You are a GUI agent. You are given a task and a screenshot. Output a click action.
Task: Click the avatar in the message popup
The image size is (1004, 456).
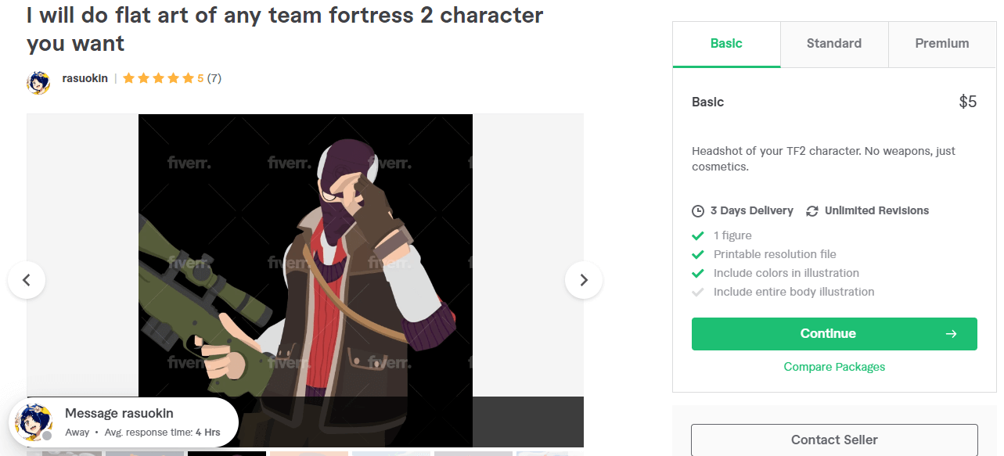[34, 422]
